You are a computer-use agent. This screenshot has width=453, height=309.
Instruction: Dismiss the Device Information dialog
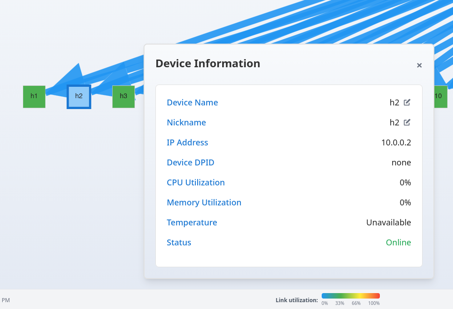tap(419, 65)
